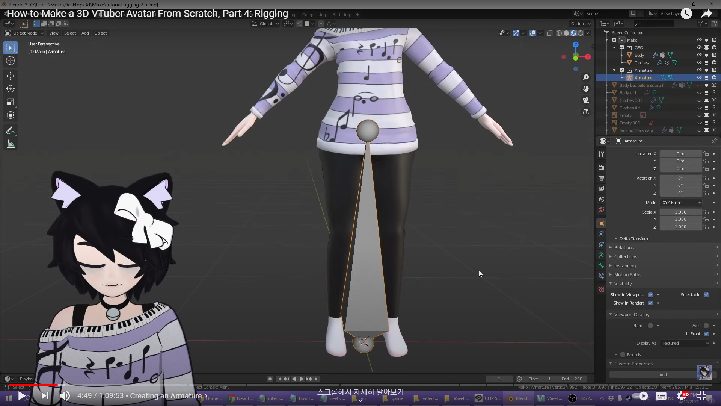721x406 pixels.
Task: Activate the Annotate pencil tool
Action: [x=10, y=131]
